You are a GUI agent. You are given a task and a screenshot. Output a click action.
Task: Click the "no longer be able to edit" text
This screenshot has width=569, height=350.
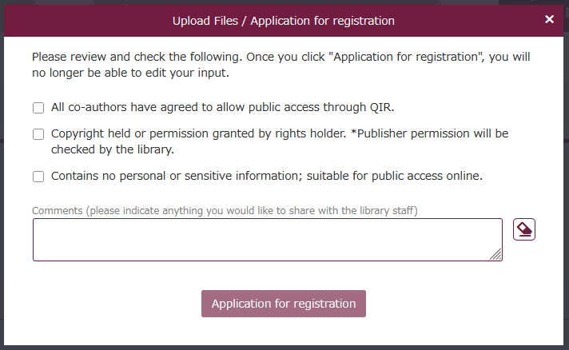pos(104,74)
